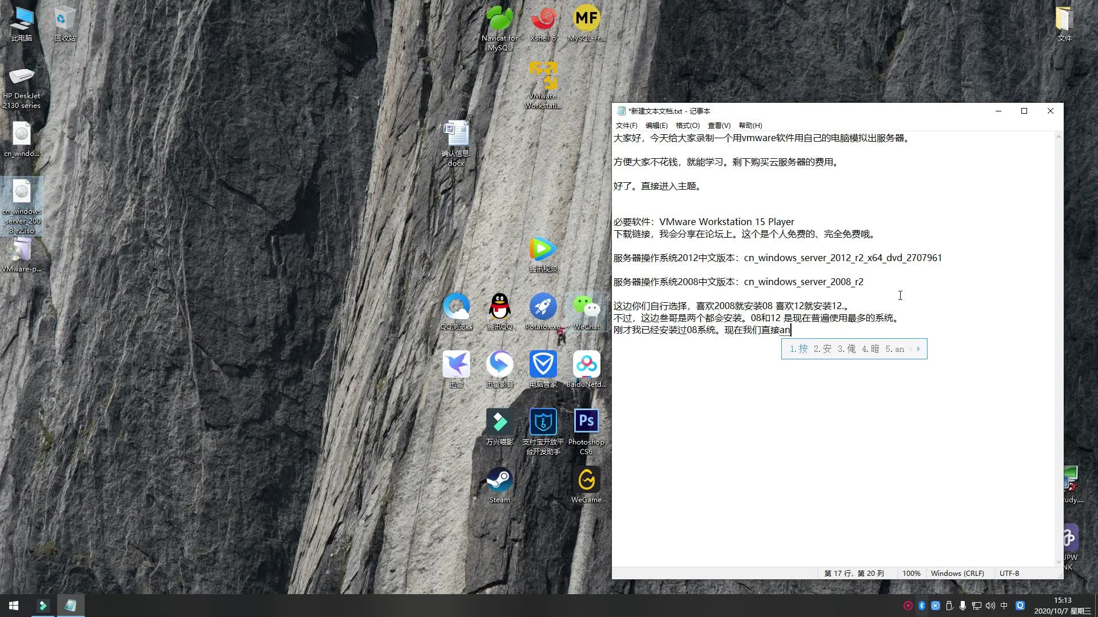1098x617 pixels.
Task: Open the 格式(O) menu in Notepad
Action: tap(687, 126)
